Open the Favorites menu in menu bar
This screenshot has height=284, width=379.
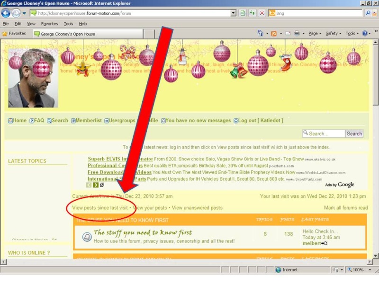pos(49,24)
